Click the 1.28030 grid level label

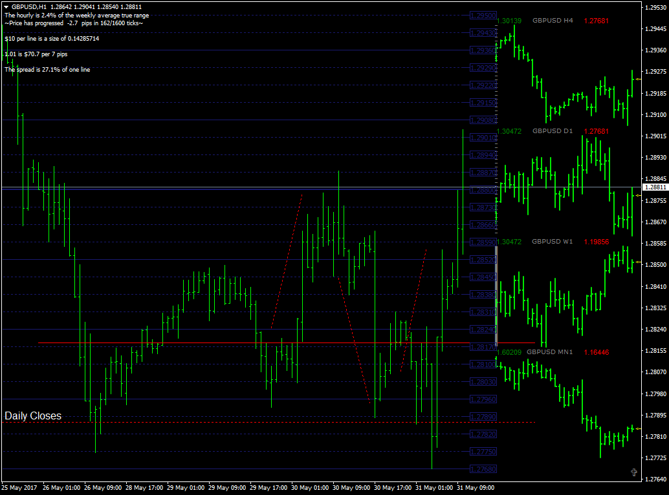tap(483, 382)
